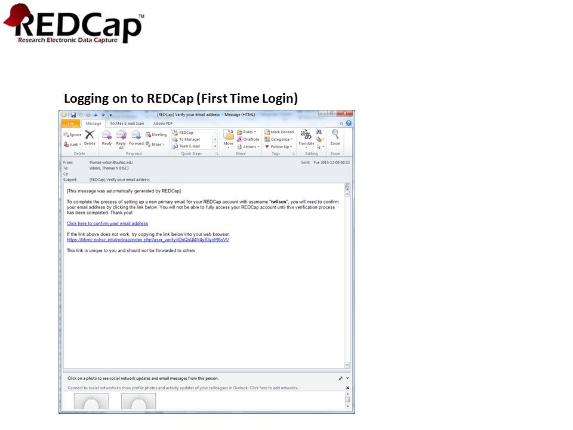Open Customize Quick Access Toolbar dropdown
This screenshot has width=573, height=430.
(110, 115)
